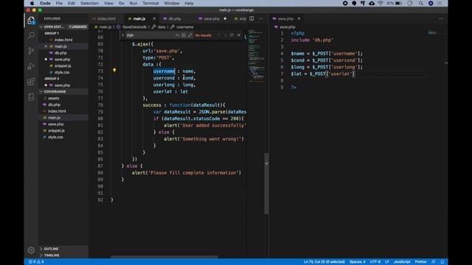Close main.js in Open Editors list

[x=46, y=46]
